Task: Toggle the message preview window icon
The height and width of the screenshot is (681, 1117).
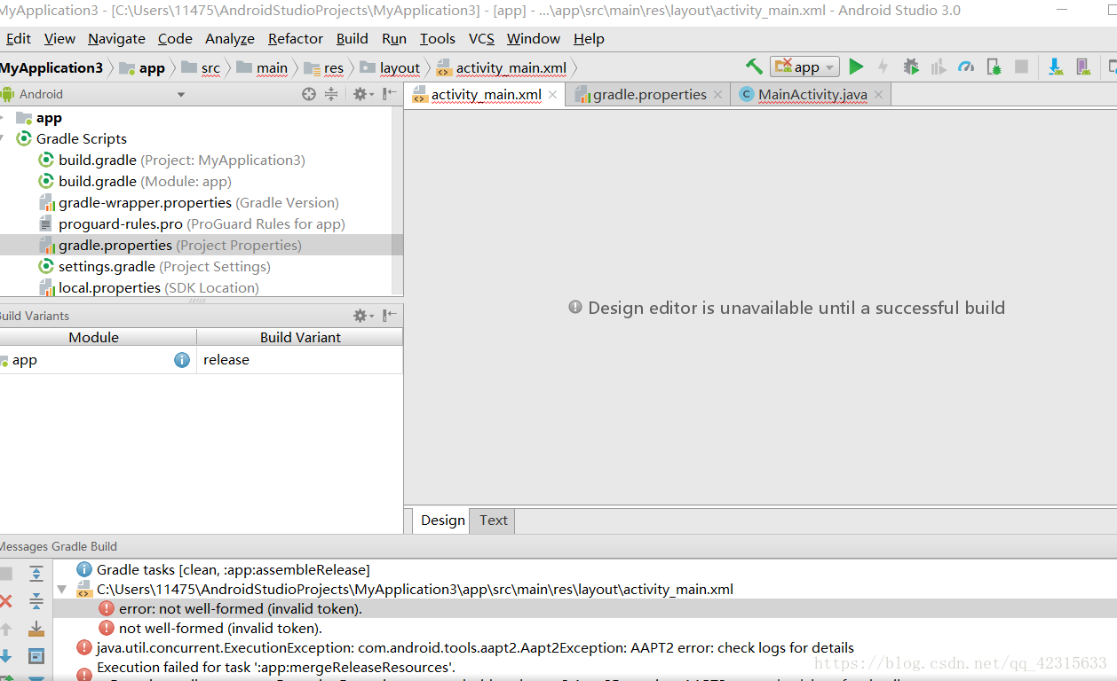Action: tap(36, 656)
